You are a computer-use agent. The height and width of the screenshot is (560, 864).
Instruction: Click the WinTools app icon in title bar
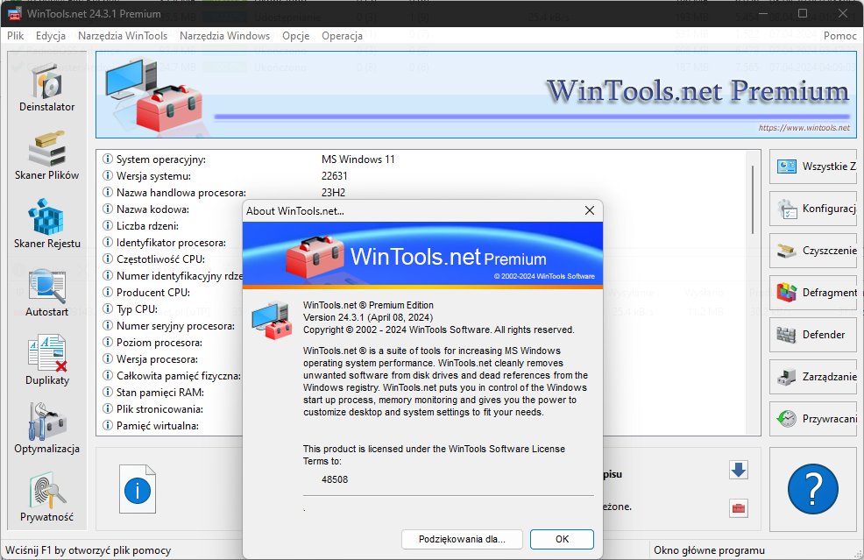(x=15, y=13)
